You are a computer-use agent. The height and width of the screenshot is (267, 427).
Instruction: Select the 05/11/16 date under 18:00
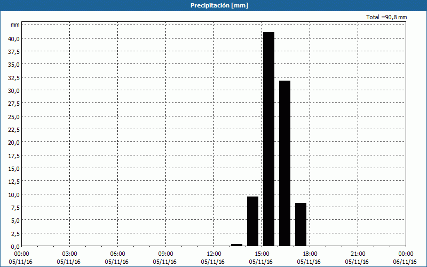click(309, 262)
